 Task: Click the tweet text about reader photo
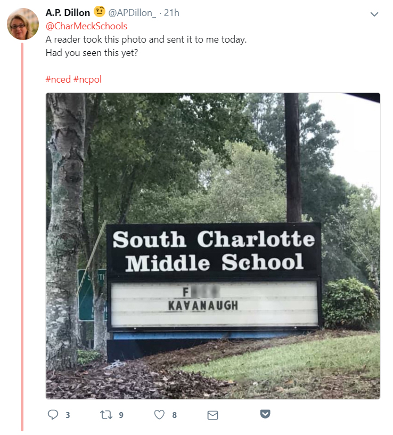(x=146, y=46)
